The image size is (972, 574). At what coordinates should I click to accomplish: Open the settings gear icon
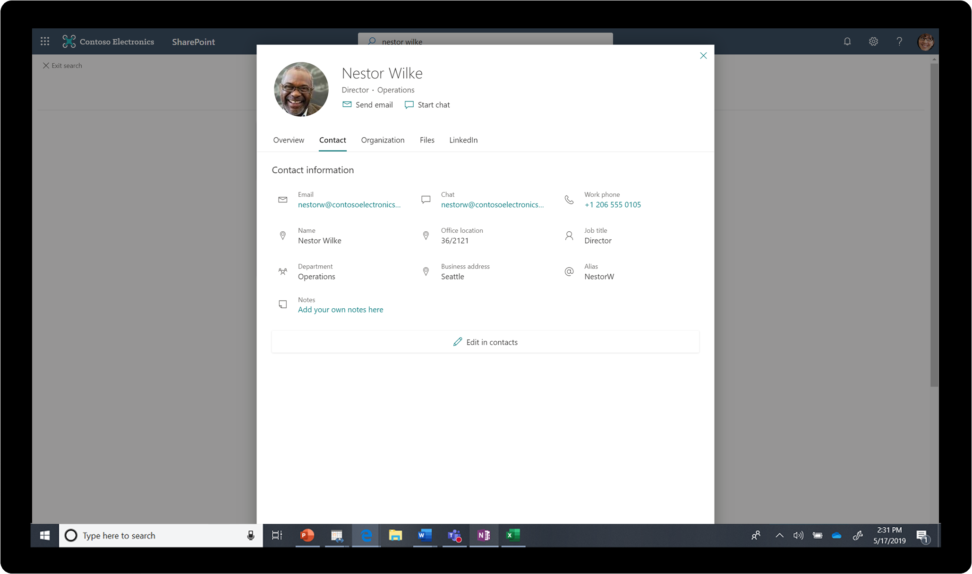873,42
